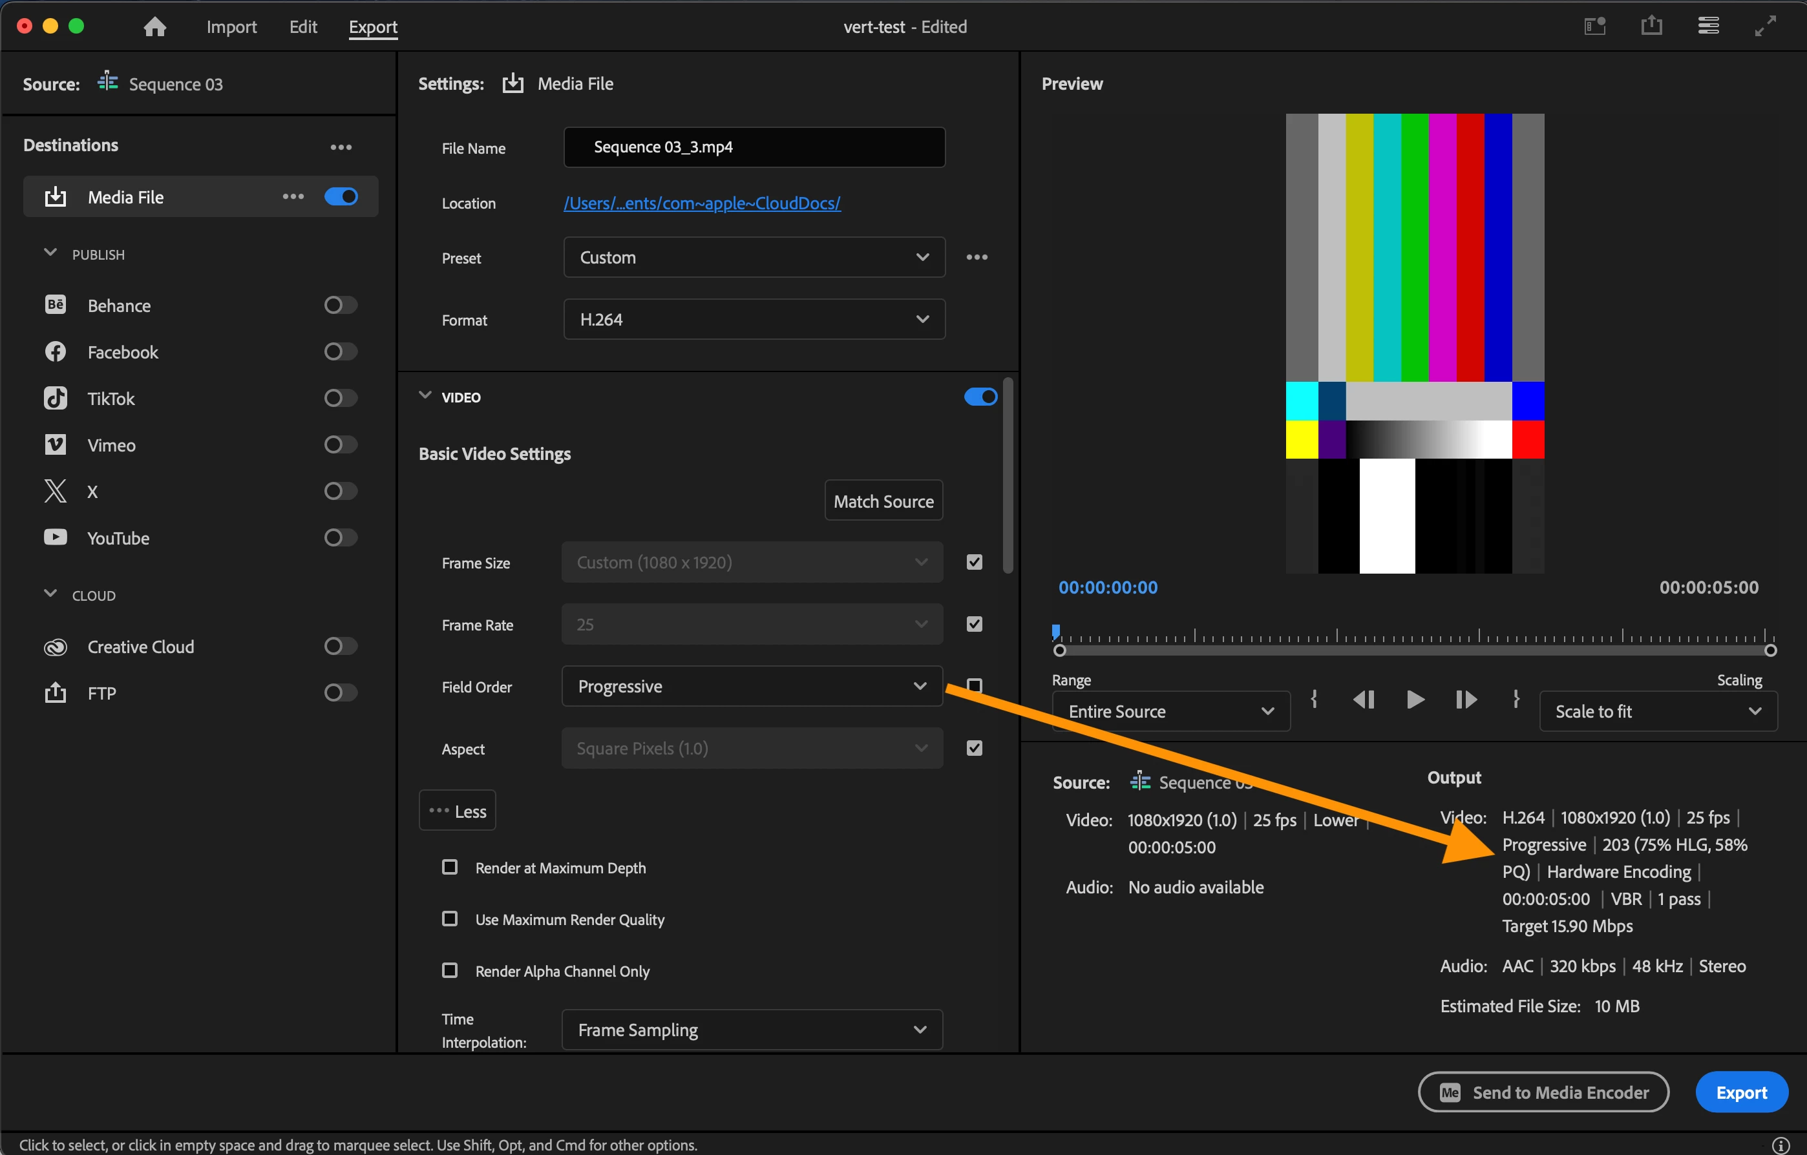Open the Quick Export share icon

click(x=1651, y=26)
